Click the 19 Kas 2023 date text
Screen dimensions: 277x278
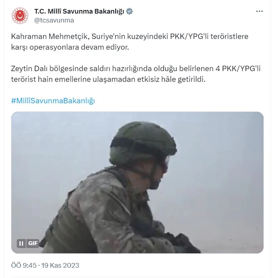pyautogui.click(x=60, y=265)
